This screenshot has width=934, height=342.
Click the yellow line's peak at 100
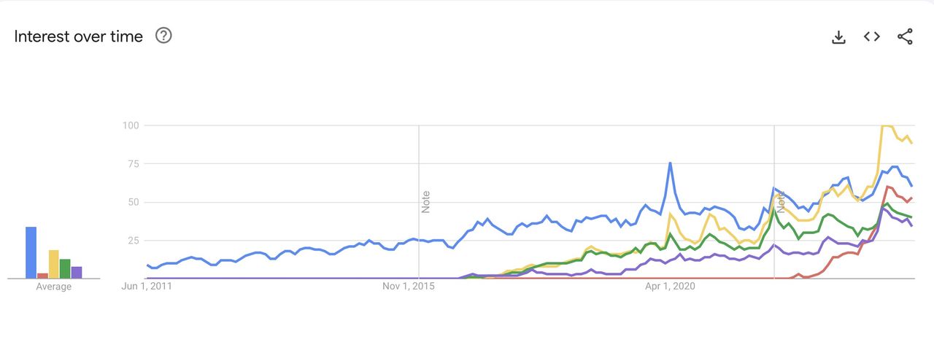tap(887, 125)
